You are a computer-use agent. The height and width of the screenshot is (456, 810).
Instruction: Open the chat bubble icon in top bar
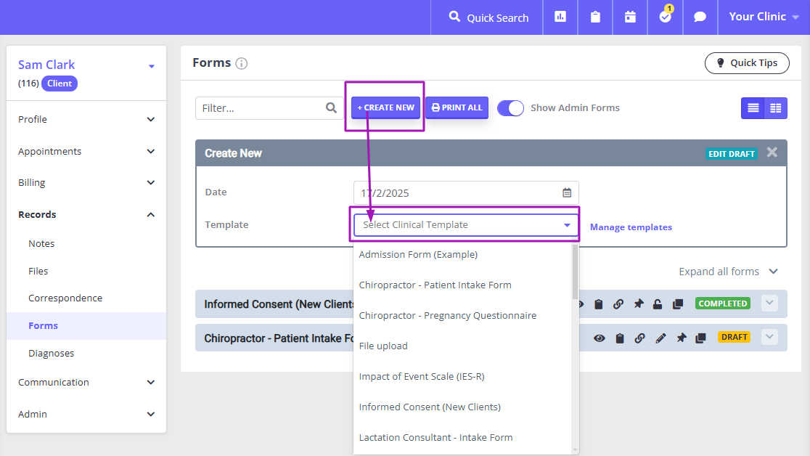click(x=699, y=17)
